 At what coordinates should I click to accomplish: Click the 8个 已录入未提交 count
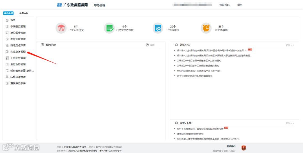(76, 26)
